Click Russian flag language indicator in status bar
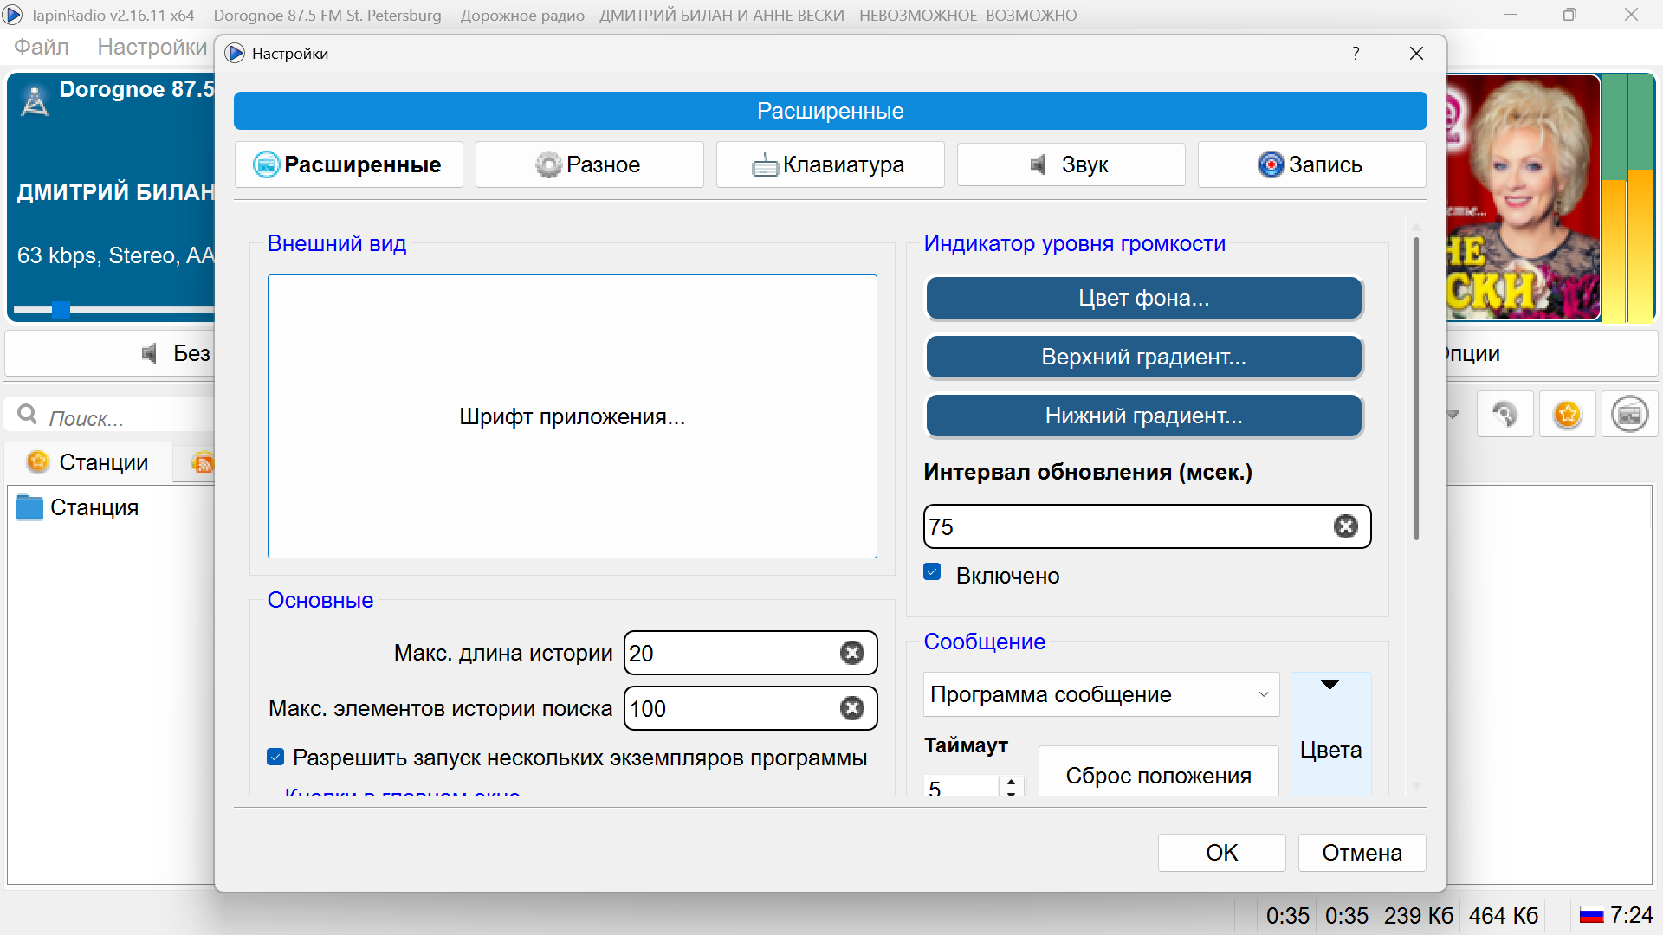The image size is (1663, 935). pos(1591,915)
